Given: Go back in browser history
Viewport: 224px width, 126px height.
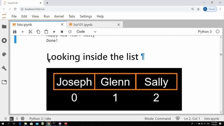Looking at the screenshot, I should [4, 9].
